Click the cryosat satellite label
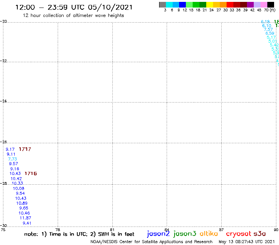Viewport: 279px width, 245px height. click(x=239, y=234)
